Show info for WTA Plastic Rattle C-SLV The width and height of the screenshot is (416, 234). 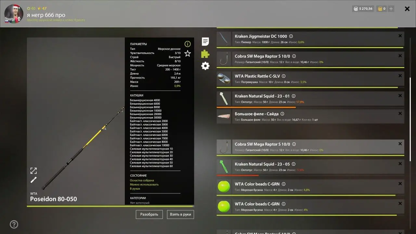point(283,76)
